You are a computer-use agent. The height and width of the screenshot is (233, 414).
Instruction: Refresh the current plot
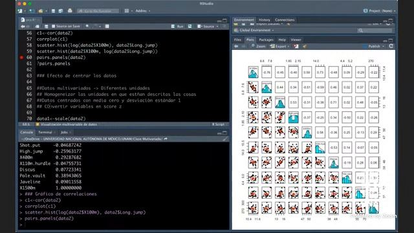[391, 46]
